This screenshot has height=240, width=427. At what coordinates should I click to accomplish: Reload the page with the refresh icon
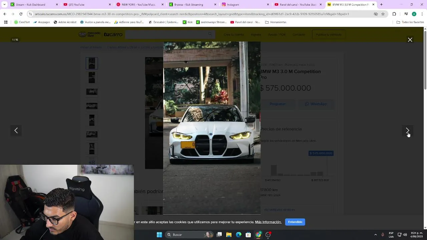tap(21, 14)
